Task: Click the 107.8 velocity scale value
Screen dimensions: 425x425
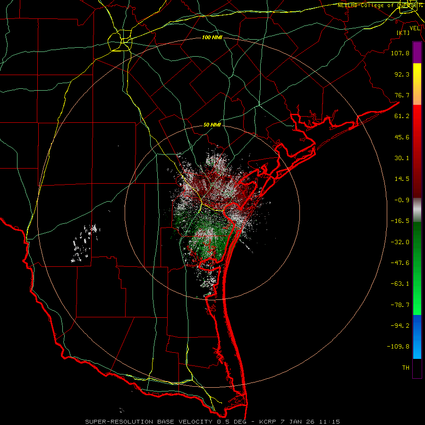Action: point(400,53)
